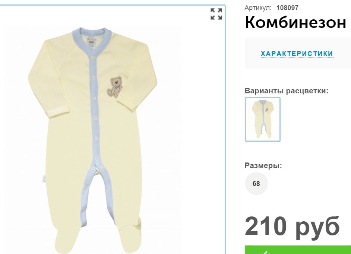351x254 pixels.
Task: Open the Характеристики section
Action: pos(297,54)
